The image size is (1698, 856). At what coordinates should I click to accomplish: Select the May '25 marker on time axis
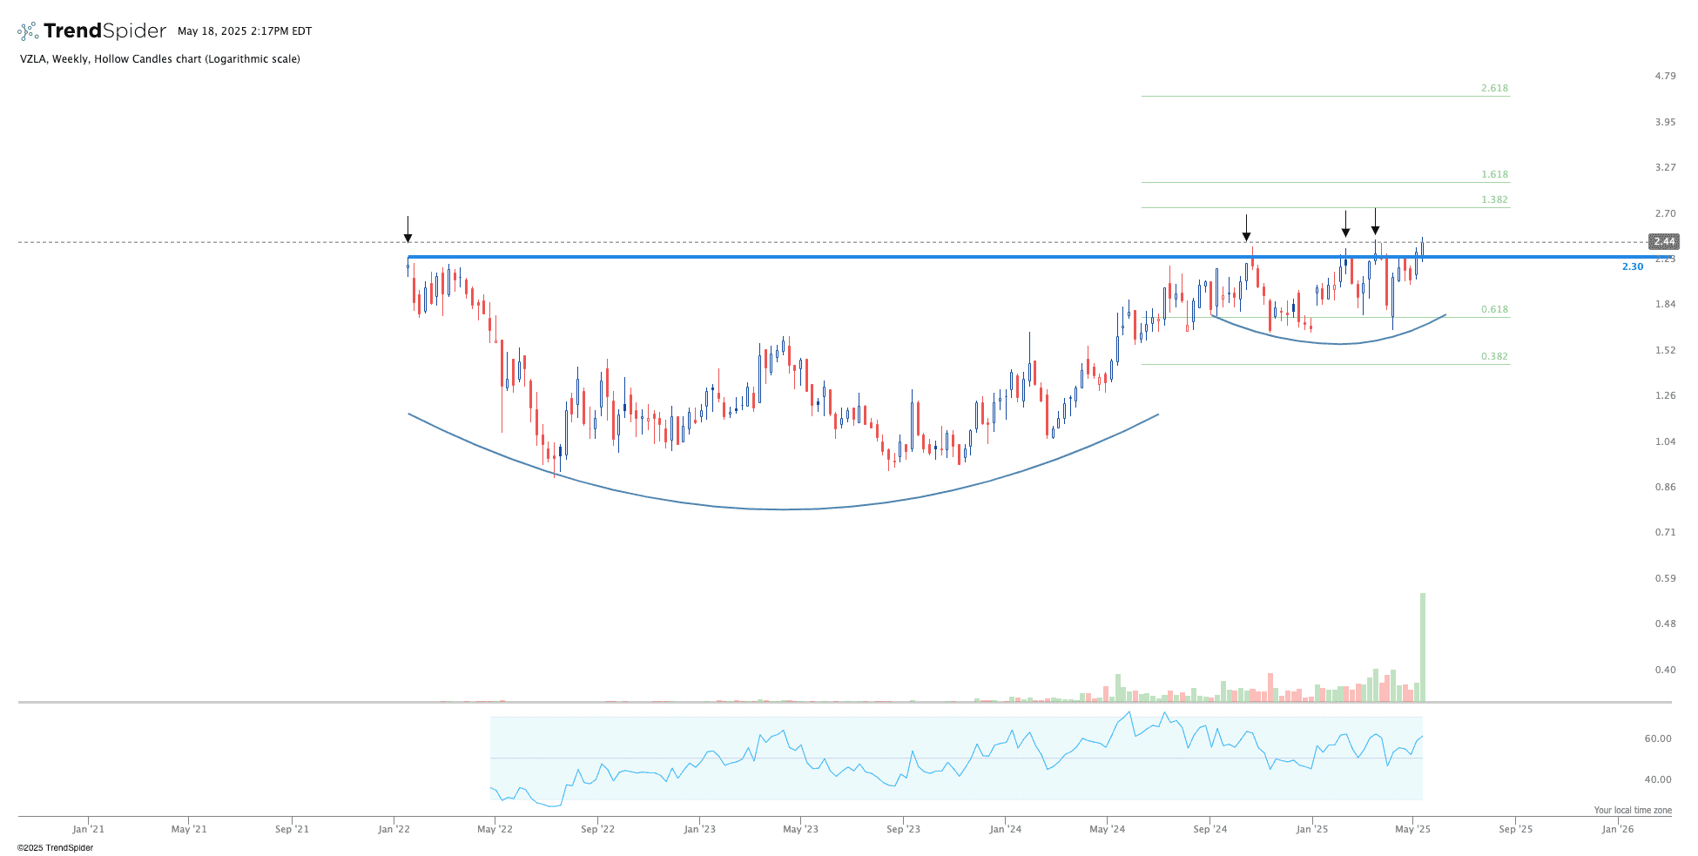coord(1412,829)
